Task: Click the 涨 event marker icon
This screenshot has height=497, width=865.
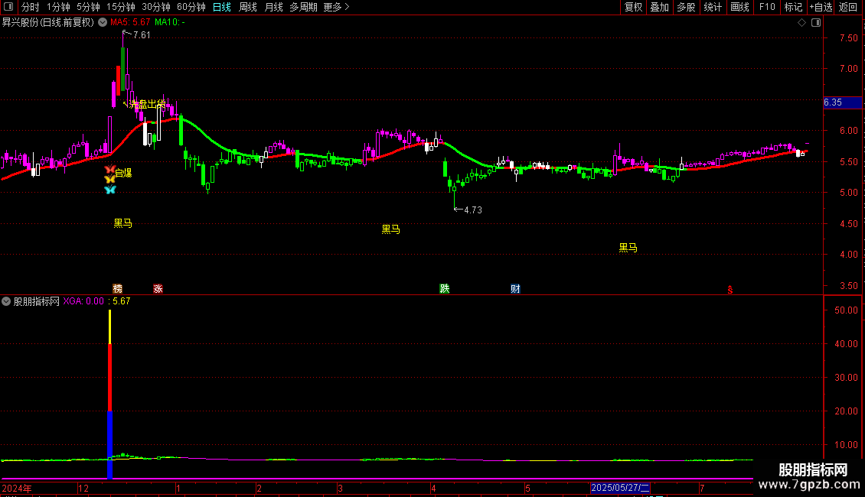Action: click(x=158, y=289)
